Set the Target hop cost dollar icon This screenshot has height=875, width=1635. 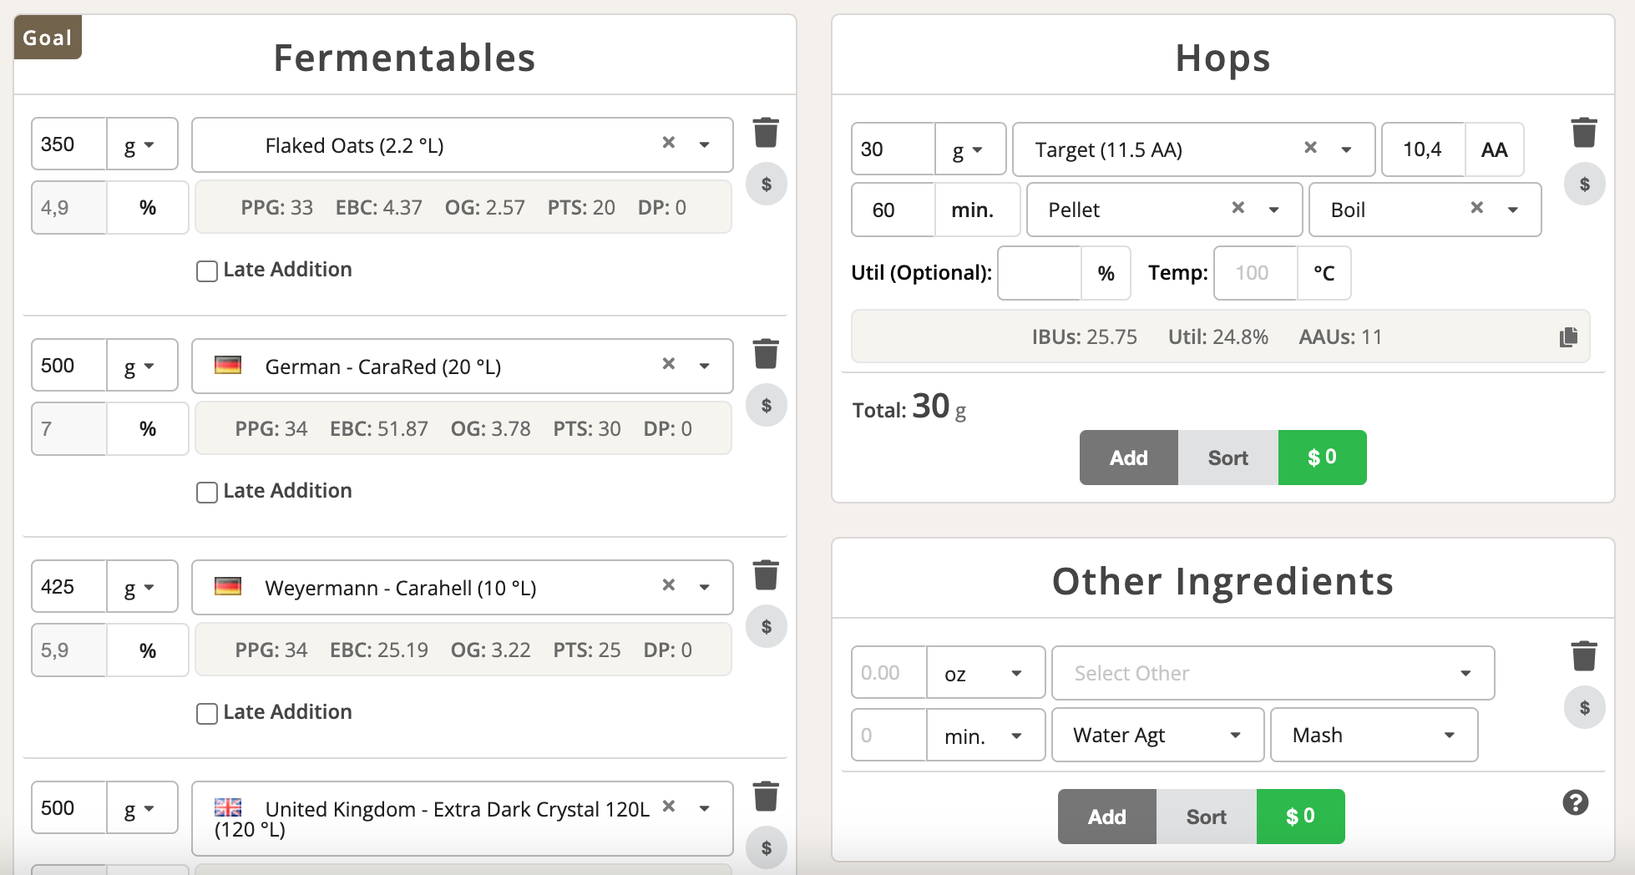tap(1583, 185)
